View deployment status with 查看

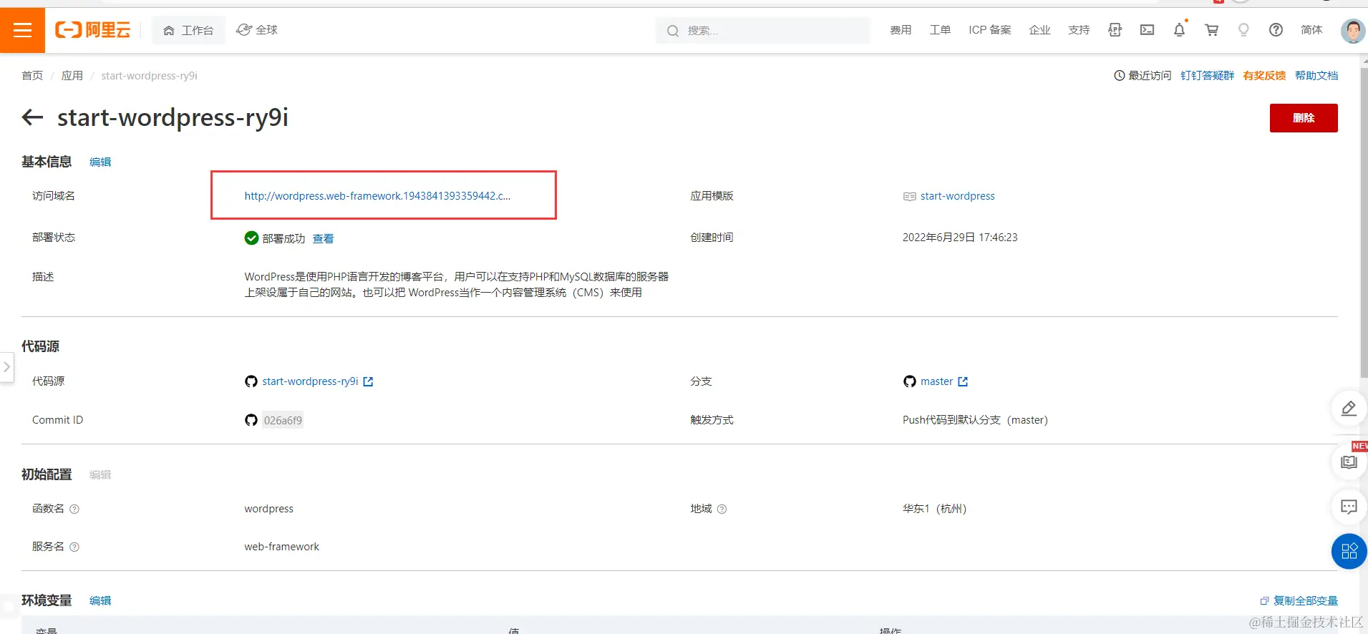(323, 239)
